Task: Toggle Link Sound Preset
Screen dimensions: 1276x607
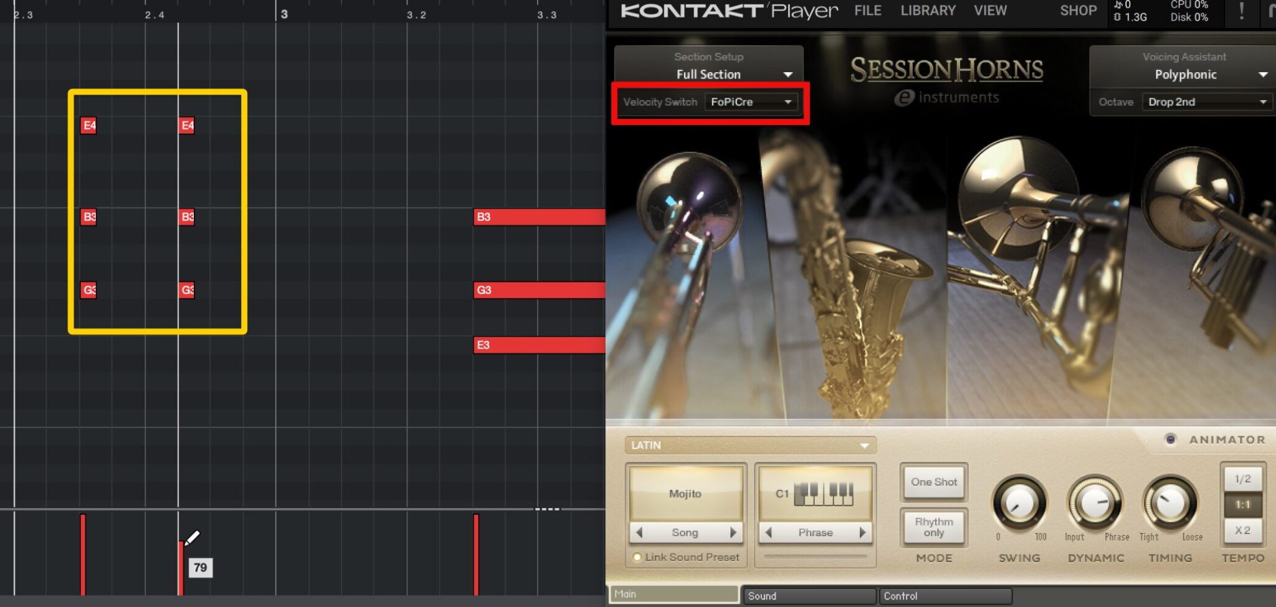Action: [x=637, y=557]
